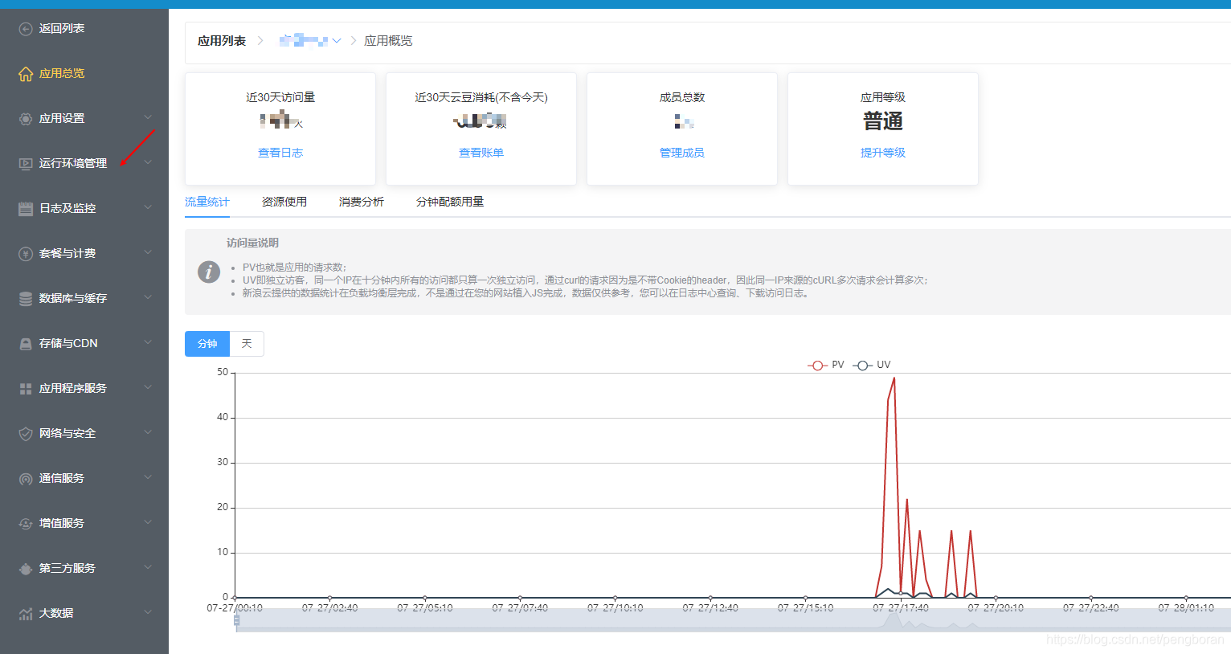Click the 套餐与计费 yen icon
This screenshot has height=654, width=1231.
(26, 254)
